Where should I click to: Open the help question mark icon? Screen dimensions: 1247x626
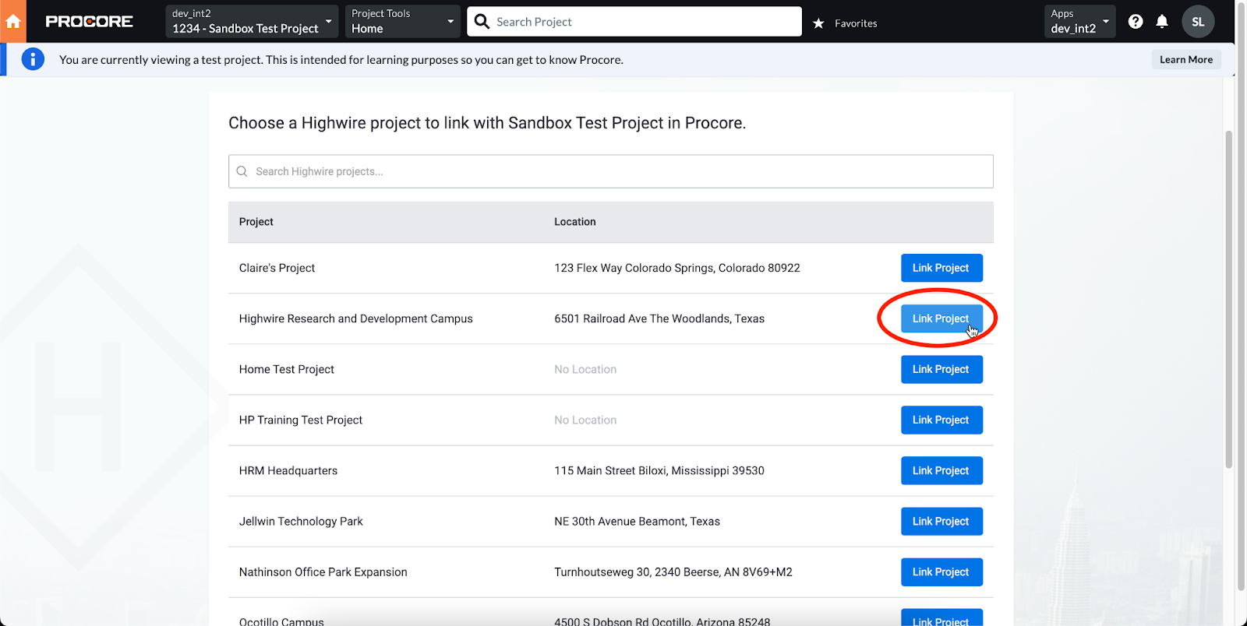[x=1135, y=22]
